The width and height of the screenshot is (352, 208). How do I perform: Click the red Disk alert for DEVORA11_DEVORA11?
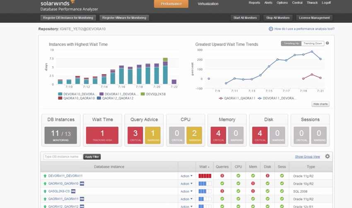[x=268, y=176]
